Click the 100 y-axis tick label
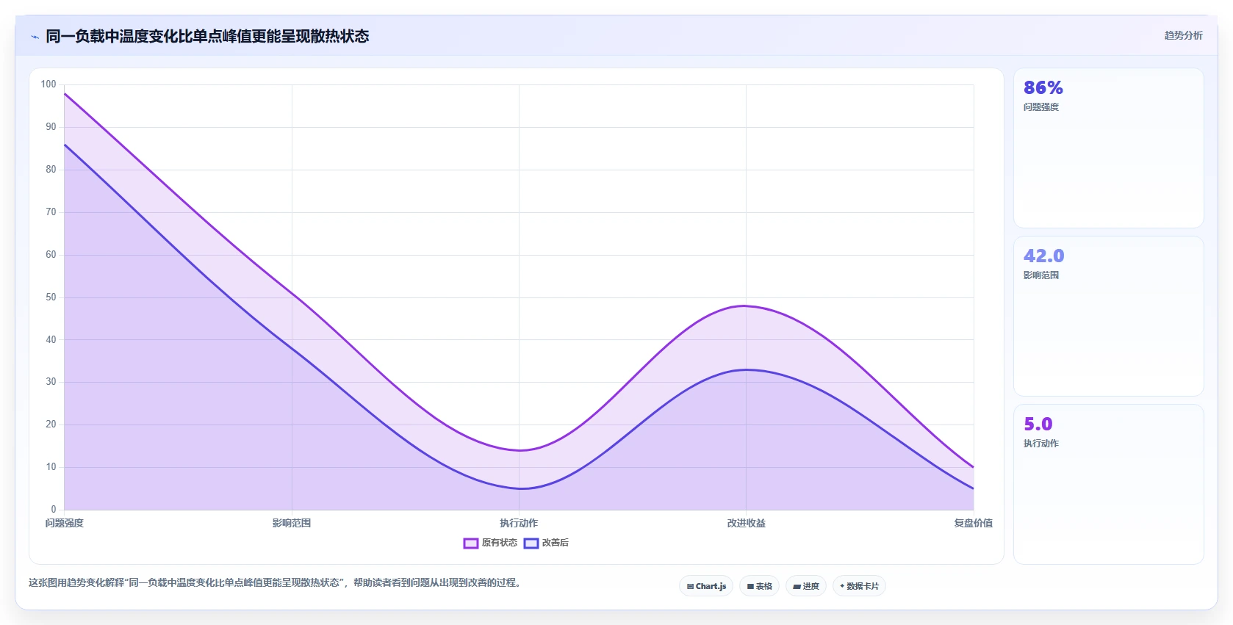Viewport: 1233px width, 625px height. point(48,84)
